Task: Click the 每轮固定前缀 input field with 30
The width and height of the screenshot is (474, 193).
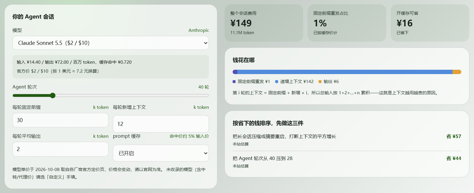Action: (x=60, y=120)
